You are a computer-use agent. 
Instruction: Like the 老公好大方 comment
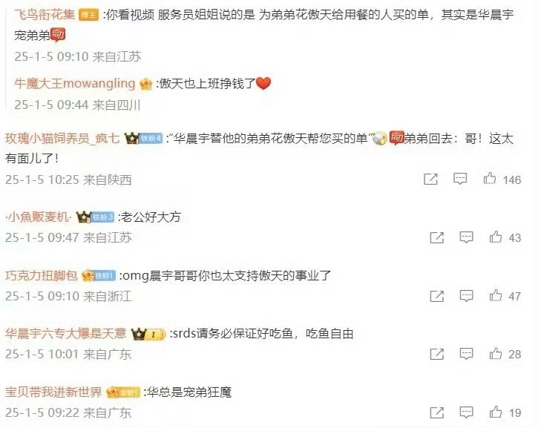click(496, 237)
